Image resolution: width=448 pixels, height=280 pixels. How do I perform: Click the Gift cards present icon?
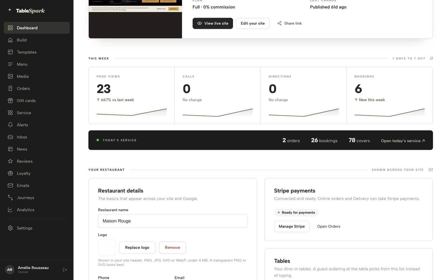[x=10, y=101]
